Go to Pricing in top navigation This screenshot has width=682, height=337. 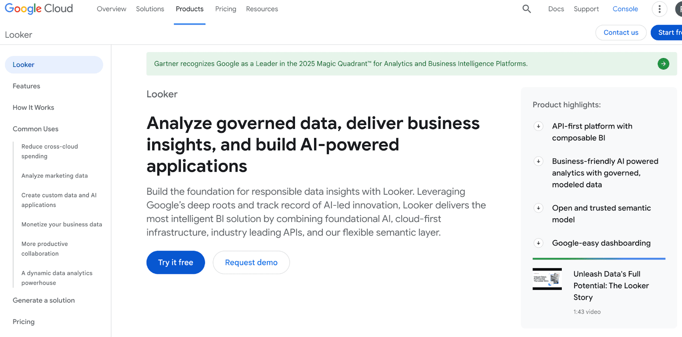(x=225, y=9)
